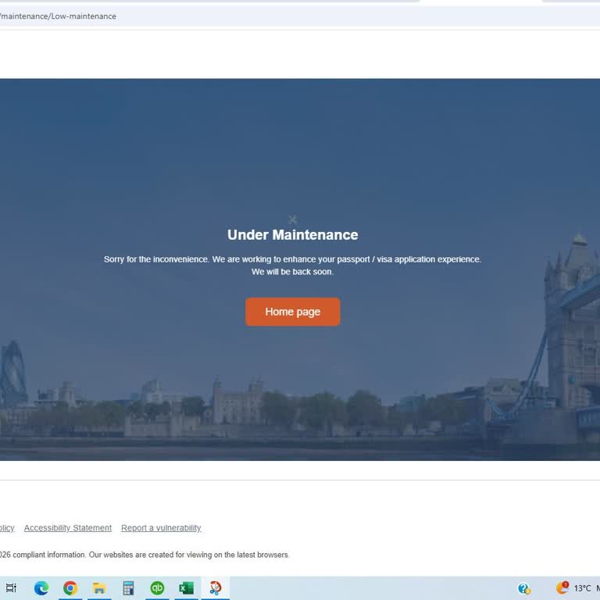Open the Calculator app in the taskbar

pyautogui.click(x=128, y=587)
